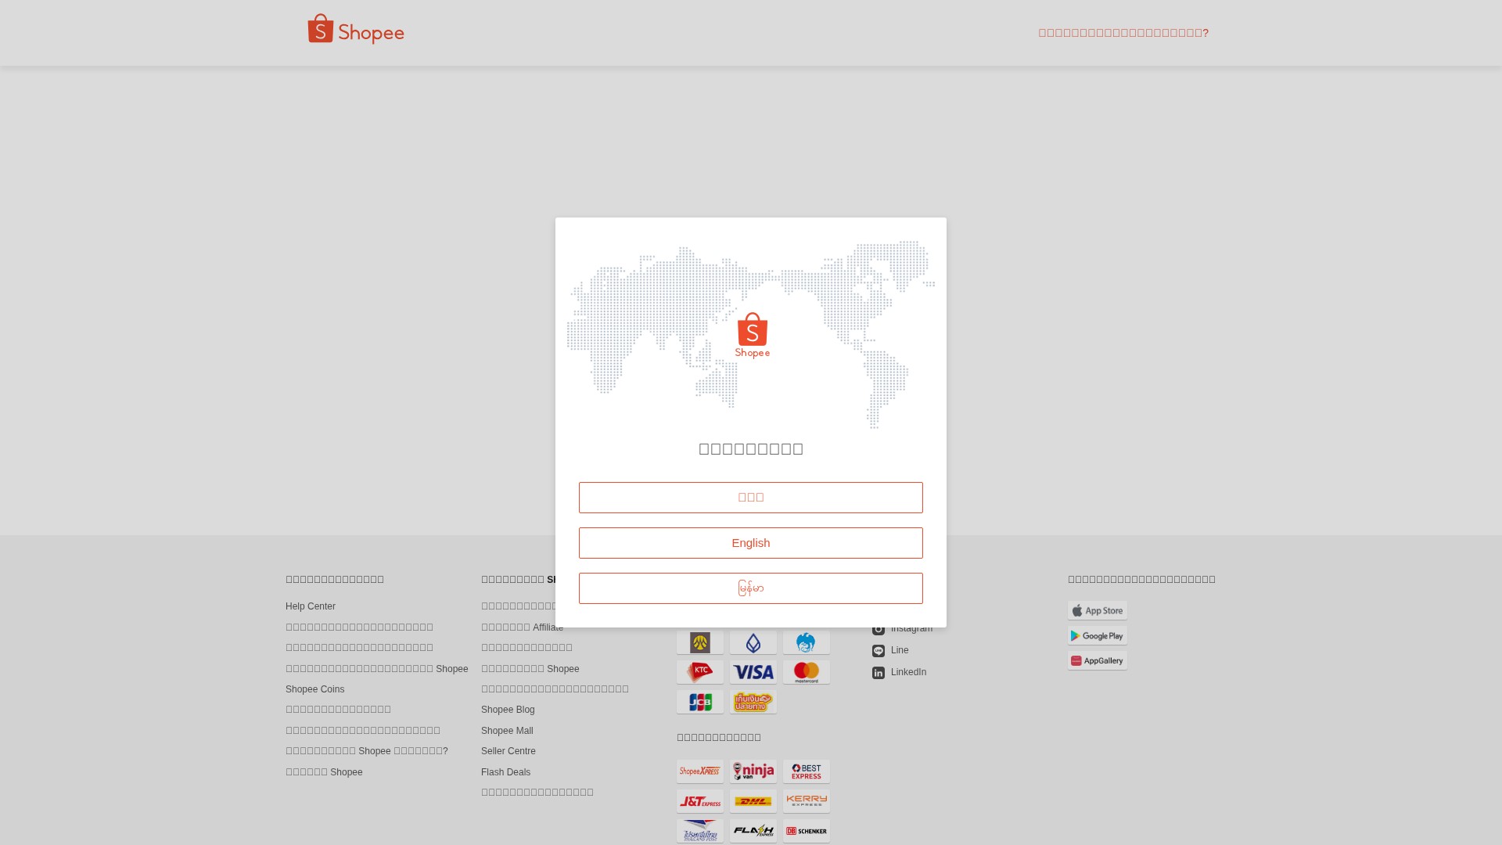Click the Flash Express logistics logo
The image size is (1502, 845).
(x=753, y=831)
